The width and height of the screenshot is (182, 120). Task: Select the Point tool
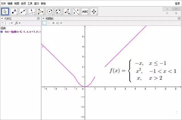point(14,11)
